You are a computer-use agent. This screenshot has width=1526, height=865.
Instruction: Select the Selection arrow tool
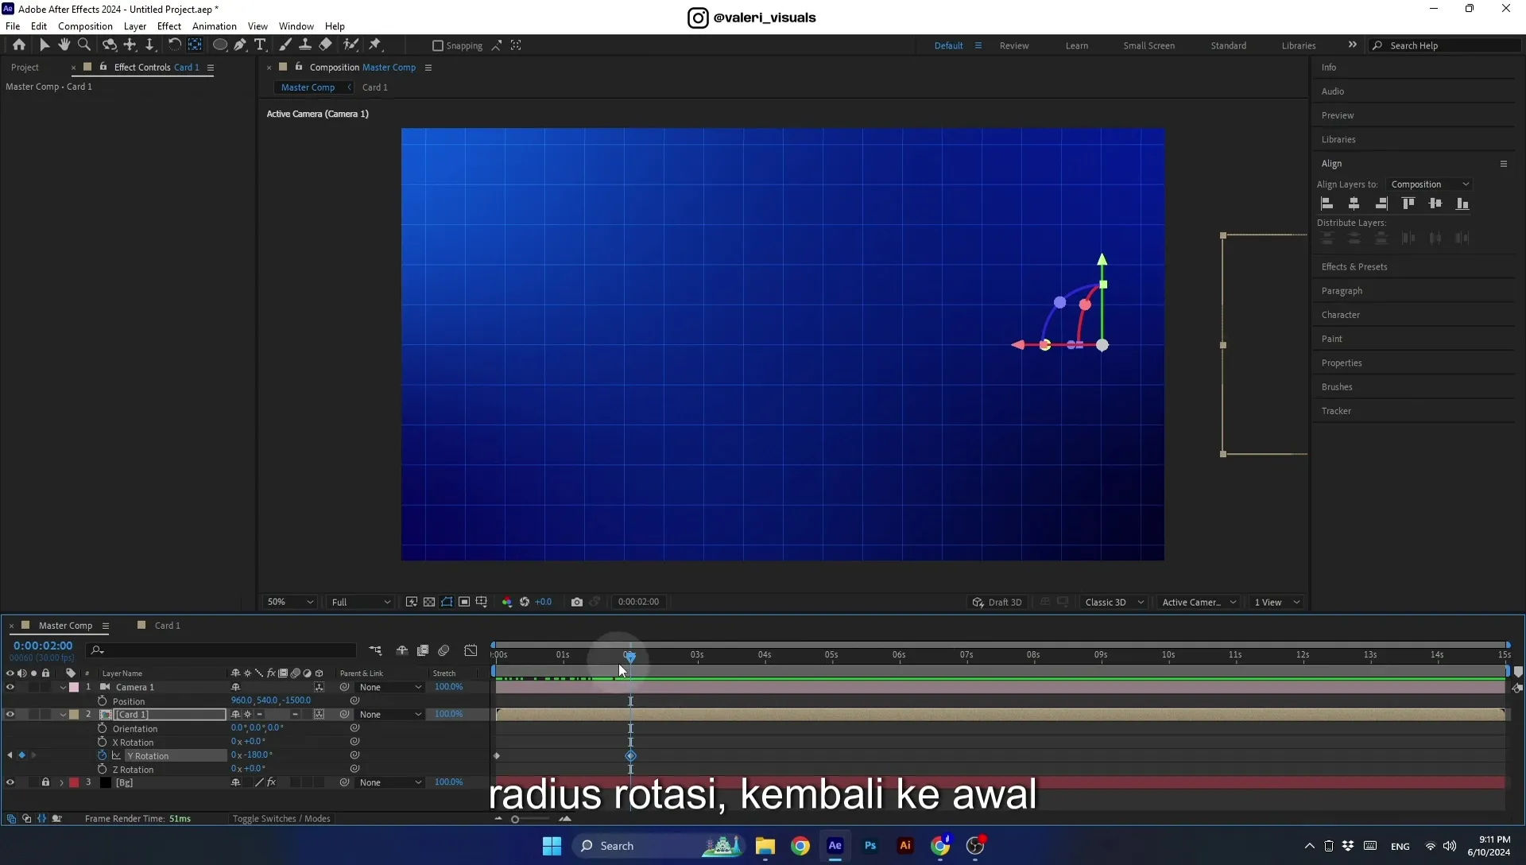[x=44, y=45]
